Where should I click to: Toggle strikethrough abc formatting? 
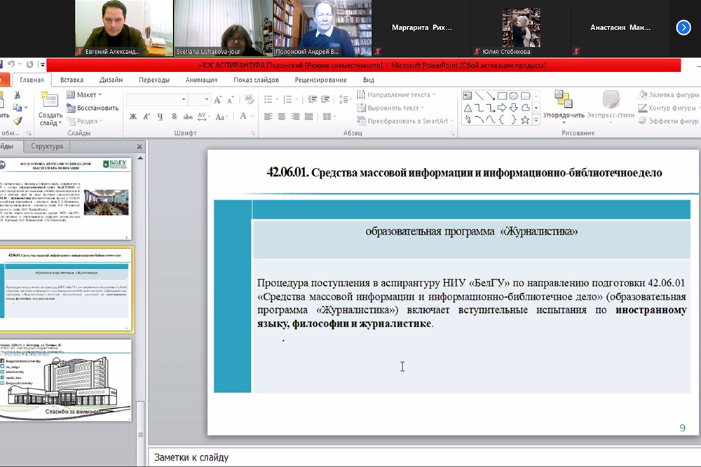tap(188, 117)
